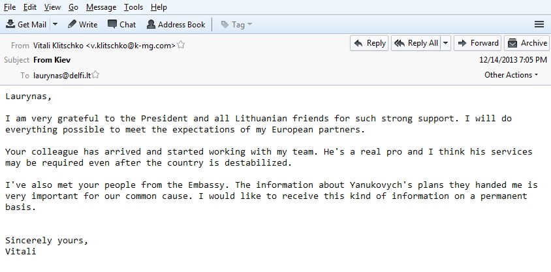The height and width of the screenshot is (272, 551).
Task: Expand the Reply All dropdown arrow
Action: [x=446, y=43]
